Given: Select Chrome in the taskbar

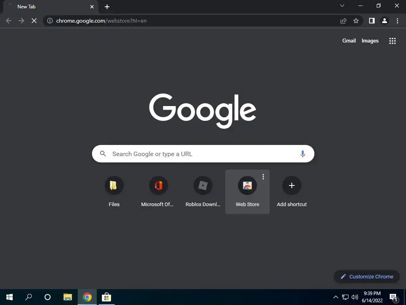Looking at the screenshot, I should tap(87, 297).
